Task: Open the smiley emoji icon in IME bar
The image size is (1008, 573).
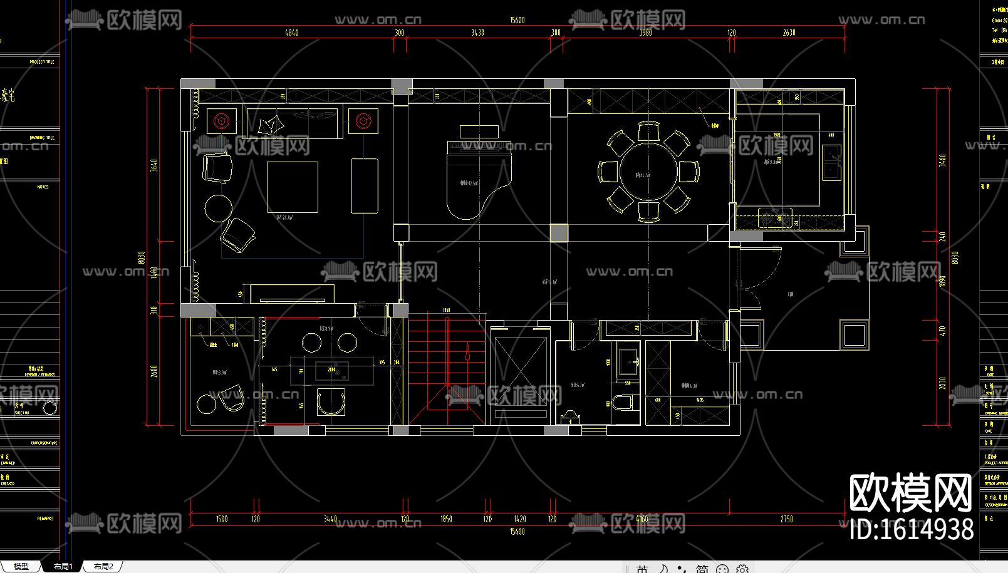Action: (x=722, y=569)
